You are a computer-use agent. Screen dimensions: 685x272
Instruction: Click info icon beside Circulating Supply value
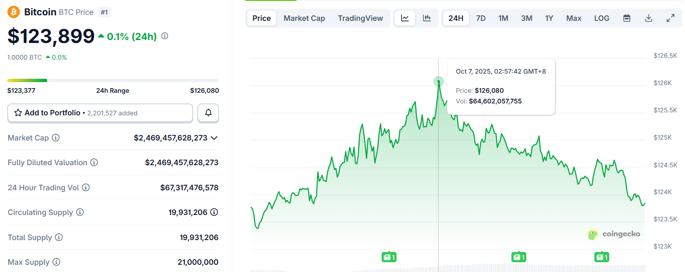coord(214,212)
